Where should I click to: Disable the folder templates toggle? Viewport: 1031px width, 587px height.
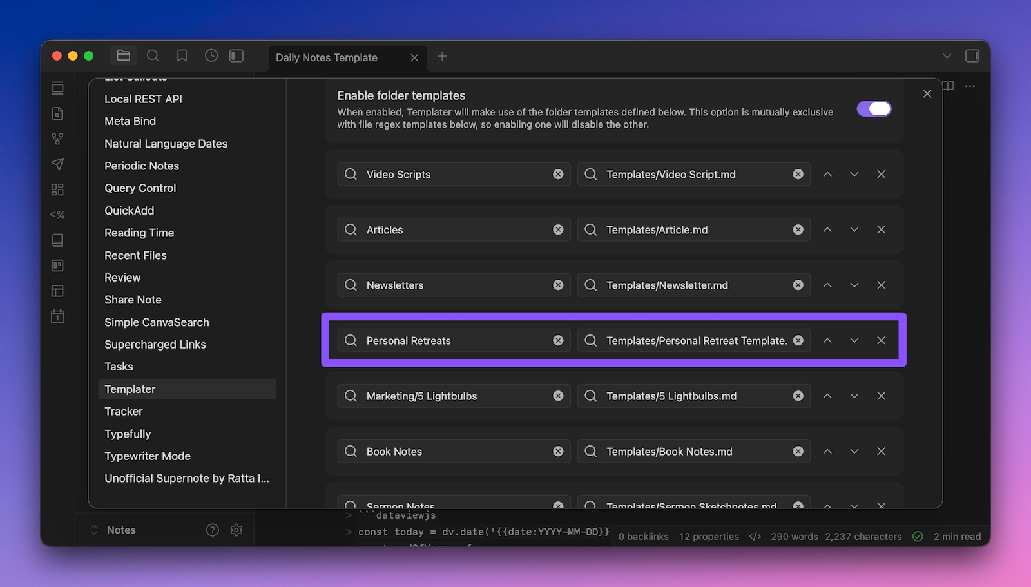point(874,109)
